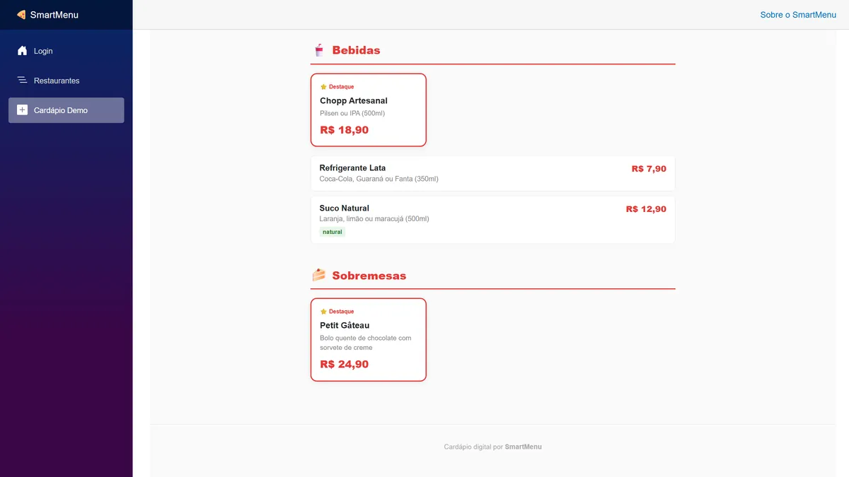Click the SmartMenu pizza logo icon
849x477 pixels.
pyautogui.click(x=21, y=15)
